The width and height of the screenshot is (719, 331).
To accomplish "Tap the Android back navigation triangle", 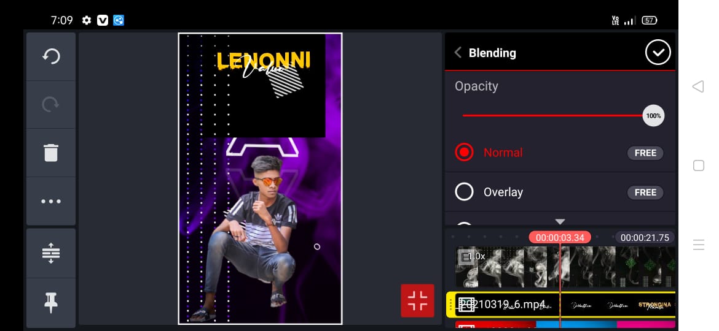I will [x=698, y=86].
